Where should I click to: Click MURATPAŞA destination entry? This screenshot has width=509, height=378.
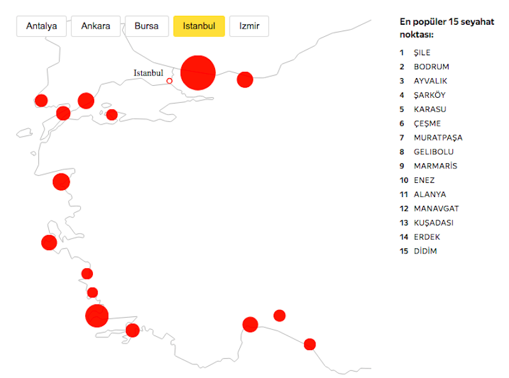(438, 138)
